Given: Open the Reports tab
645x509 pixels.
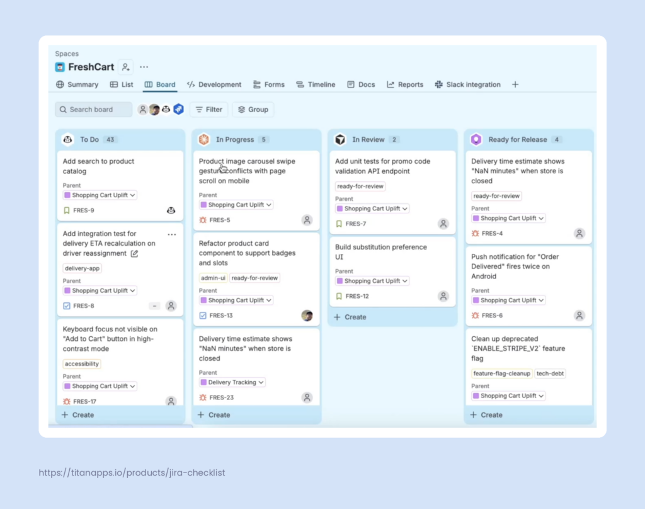Looking at the screenshot, I should tap(405, 84).
